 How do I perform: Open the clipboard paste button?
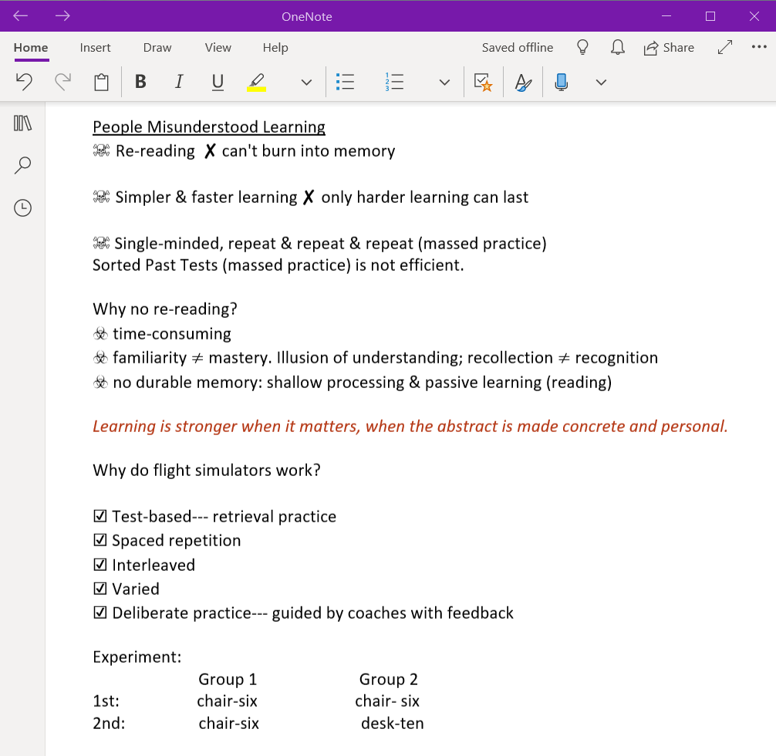pyautogui.click(x=102, y=82)
